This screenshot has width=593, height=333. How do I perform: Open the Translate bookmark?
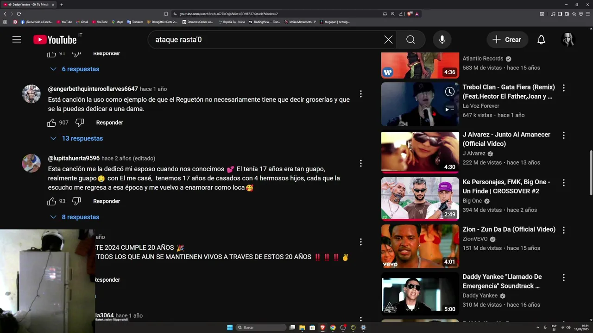135,22
